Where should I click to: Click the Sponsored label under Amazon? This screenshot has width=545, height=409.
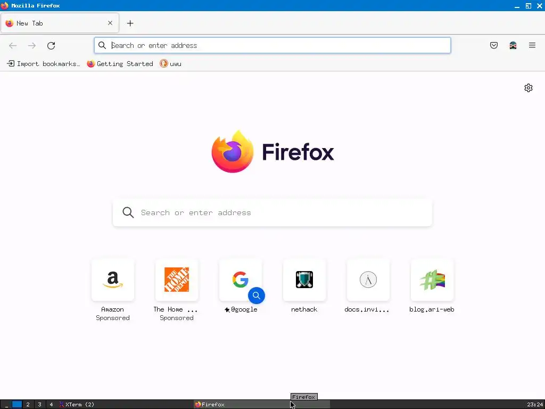[x=113, y=318]
